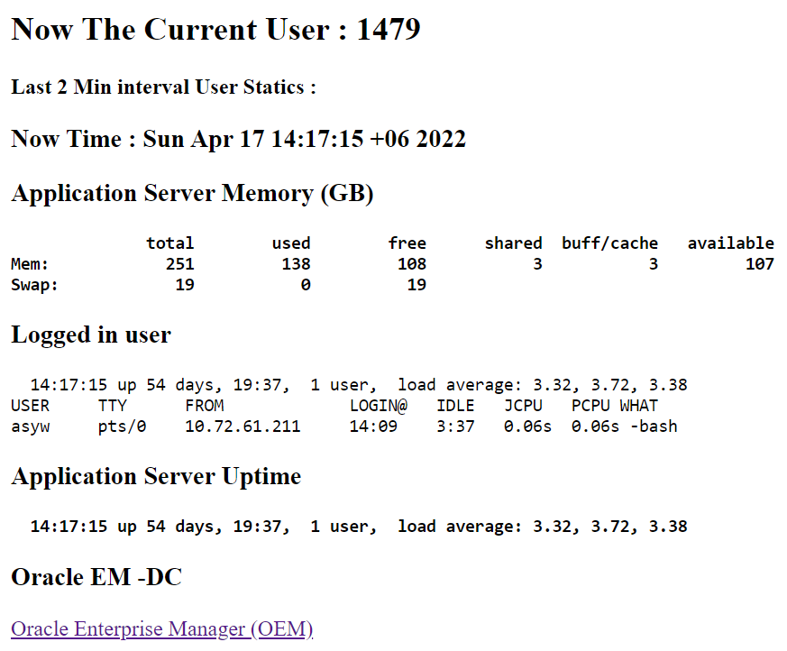Click the 'buff/cache' column header
This screenshot has height=651, width=787.
click(x=609, y=243)
